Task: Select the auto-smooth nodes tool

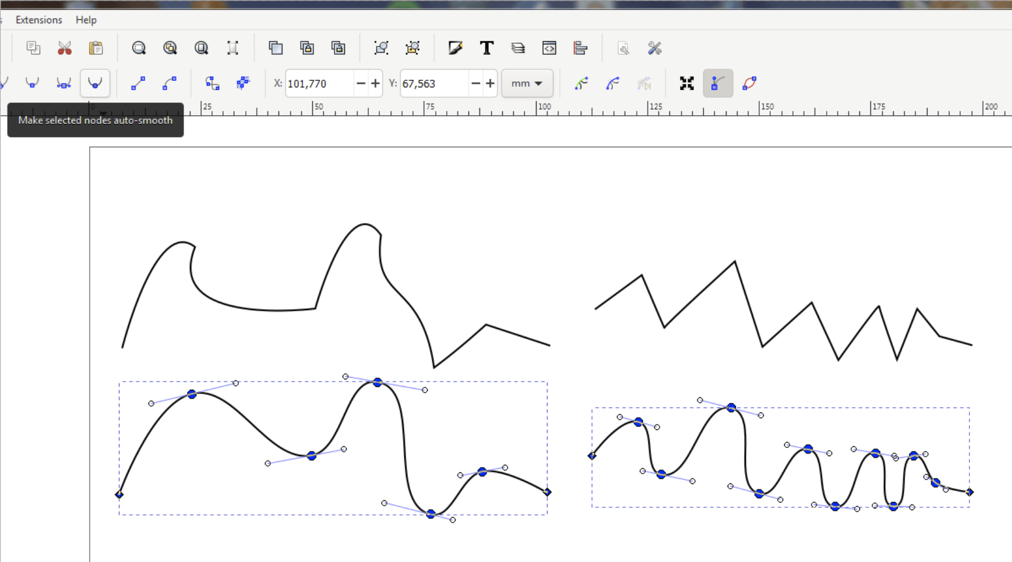Action: point(94,83)
